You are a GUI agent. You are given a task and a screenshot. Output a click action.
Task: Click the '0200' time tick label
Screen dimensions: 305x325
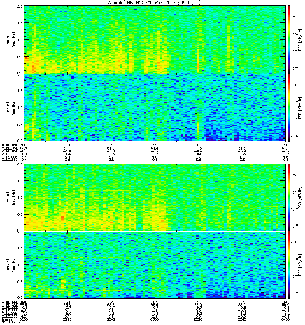23,319
